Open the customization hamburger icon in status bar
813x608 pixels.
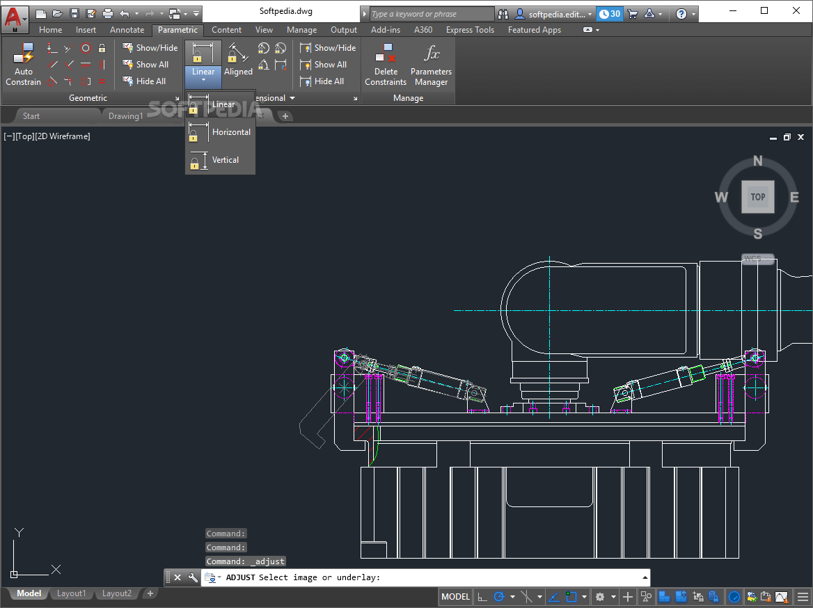803,596
